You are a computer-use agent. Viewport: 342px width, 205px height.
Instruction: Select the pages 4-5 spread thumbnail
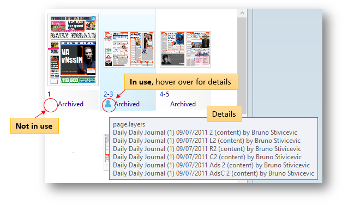tap(185, 49)
